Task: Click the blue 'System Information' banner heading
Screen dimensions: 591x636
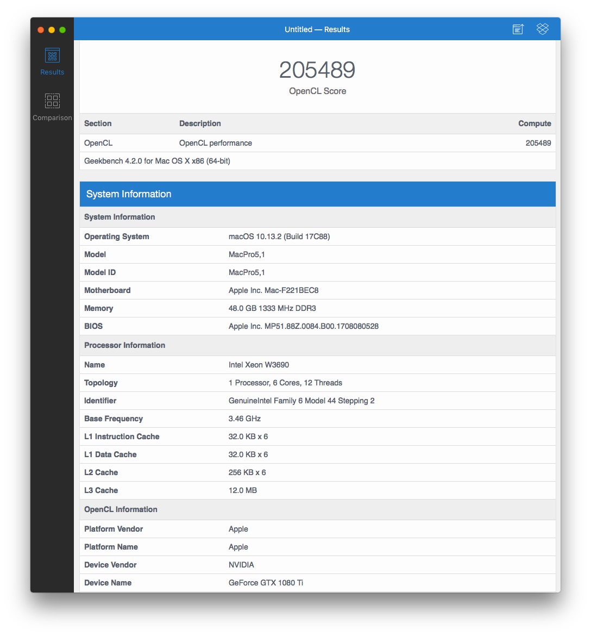Action: pos(129,194)
